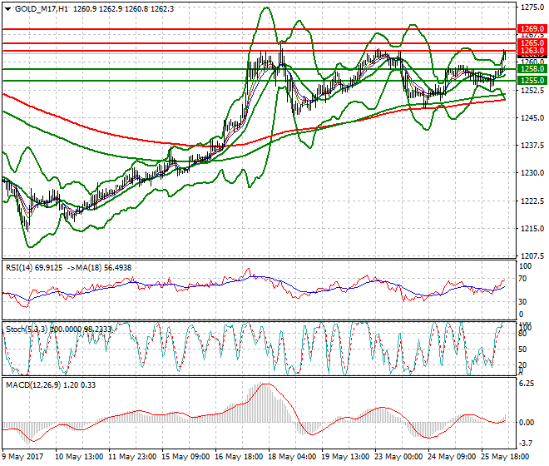Select the 1258.0 green price level label
The image size is (549, 466).
pos(532,69)
